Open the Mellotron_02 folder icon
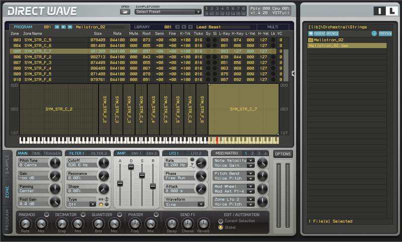402x242 pixels. [x=311, y=40]
